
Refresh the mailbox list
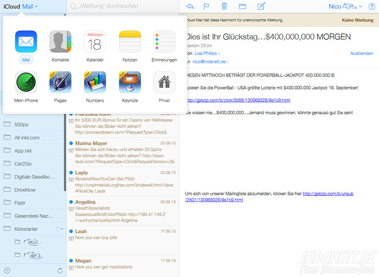click(x=60, y=270)
